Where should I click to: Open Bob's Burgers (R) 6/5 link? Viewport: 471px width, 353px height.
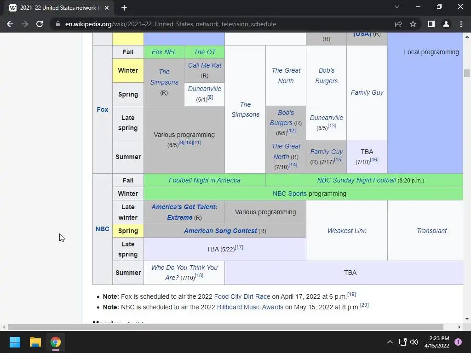pyautogui.click(x=281, y=118)
